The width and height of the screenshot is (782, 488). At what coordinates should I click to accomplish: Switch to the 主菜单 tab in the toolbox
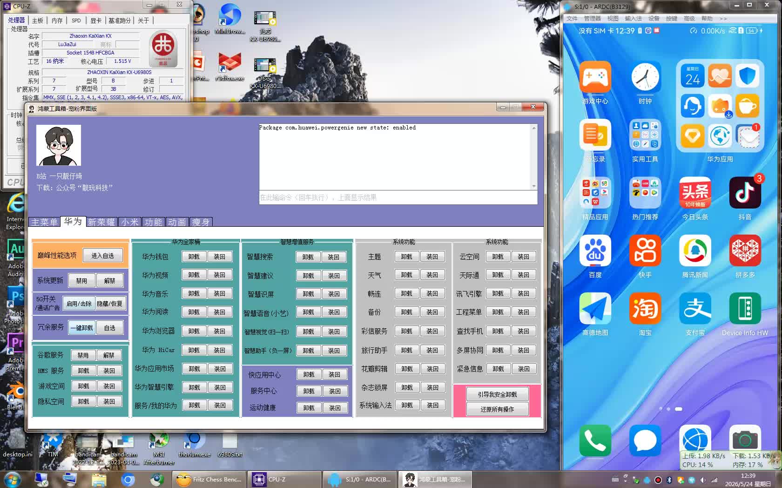click(x=44, y=222)
